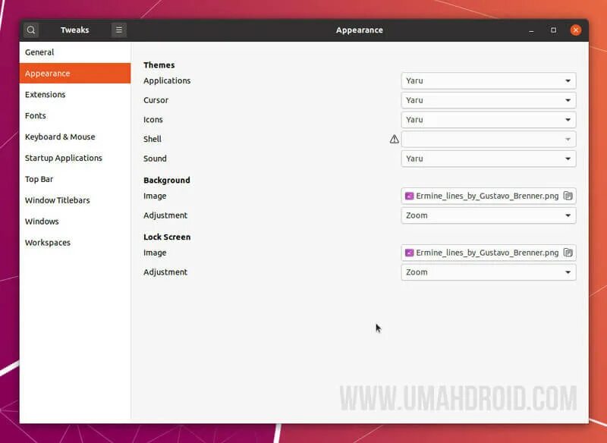The width and height of the screenshot is (607, 443).
Task: Open Keyboard & Mouse settings
Action: click(75, 137)
